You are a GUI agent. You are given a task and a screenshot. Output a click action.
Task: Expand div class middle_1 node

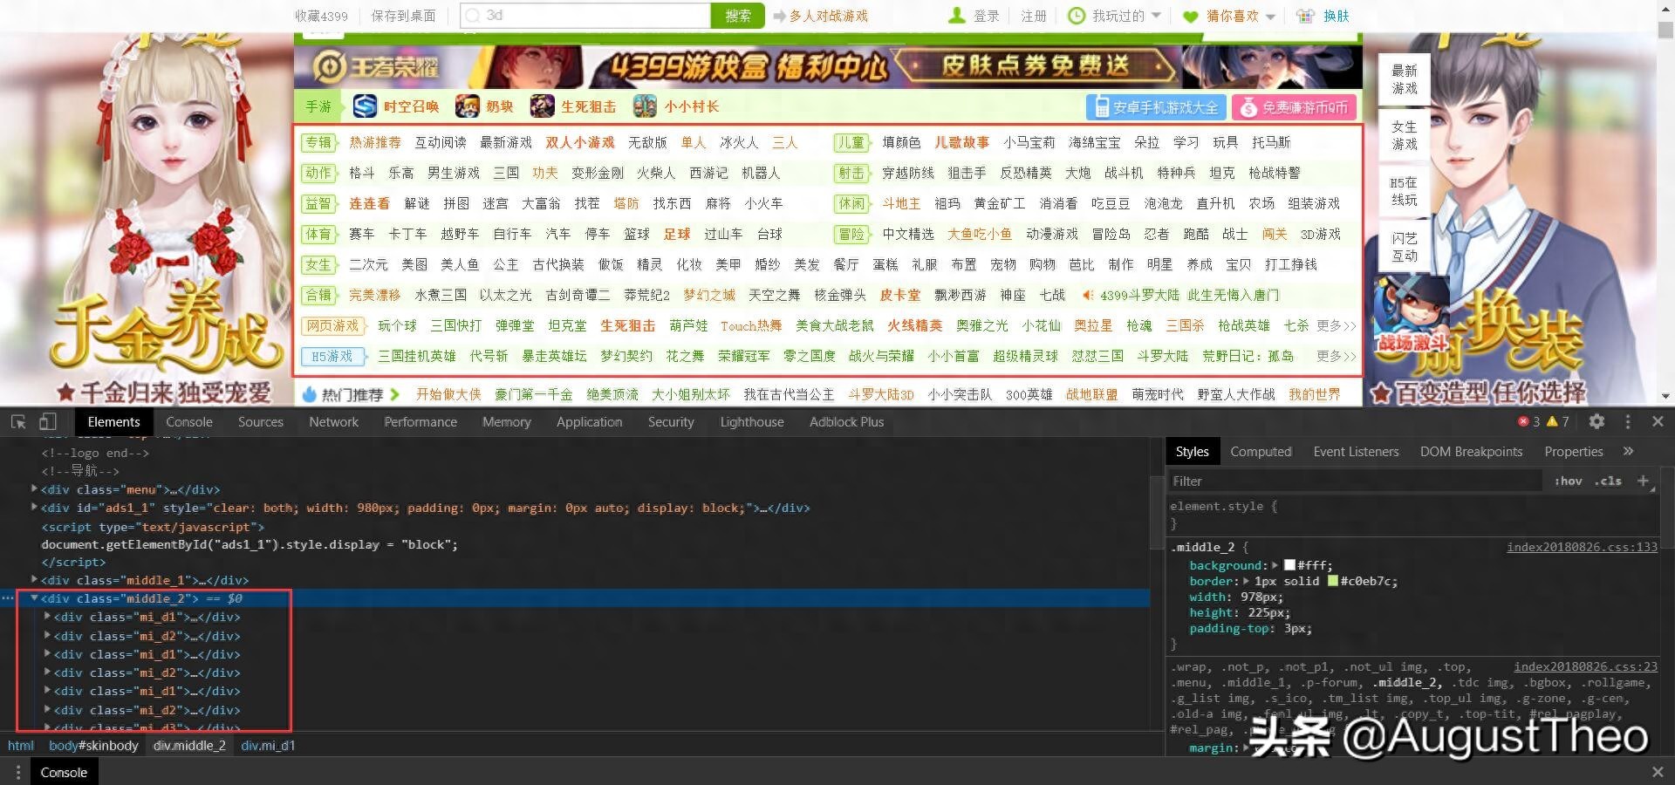click(x=34, y=580)
